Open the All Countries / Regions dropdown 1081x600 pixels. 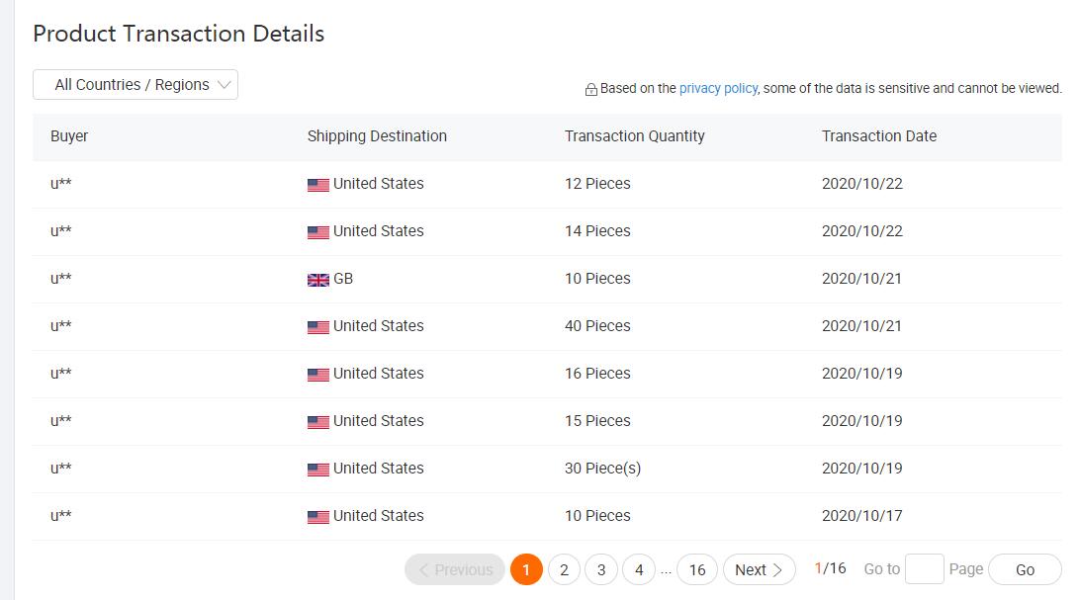135,85
